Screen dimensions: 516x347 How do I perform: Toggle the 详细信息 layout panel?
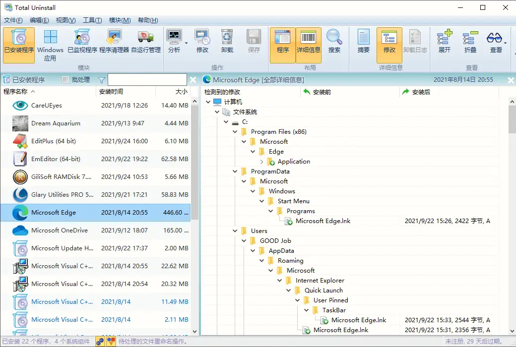(x=308, y=45)
